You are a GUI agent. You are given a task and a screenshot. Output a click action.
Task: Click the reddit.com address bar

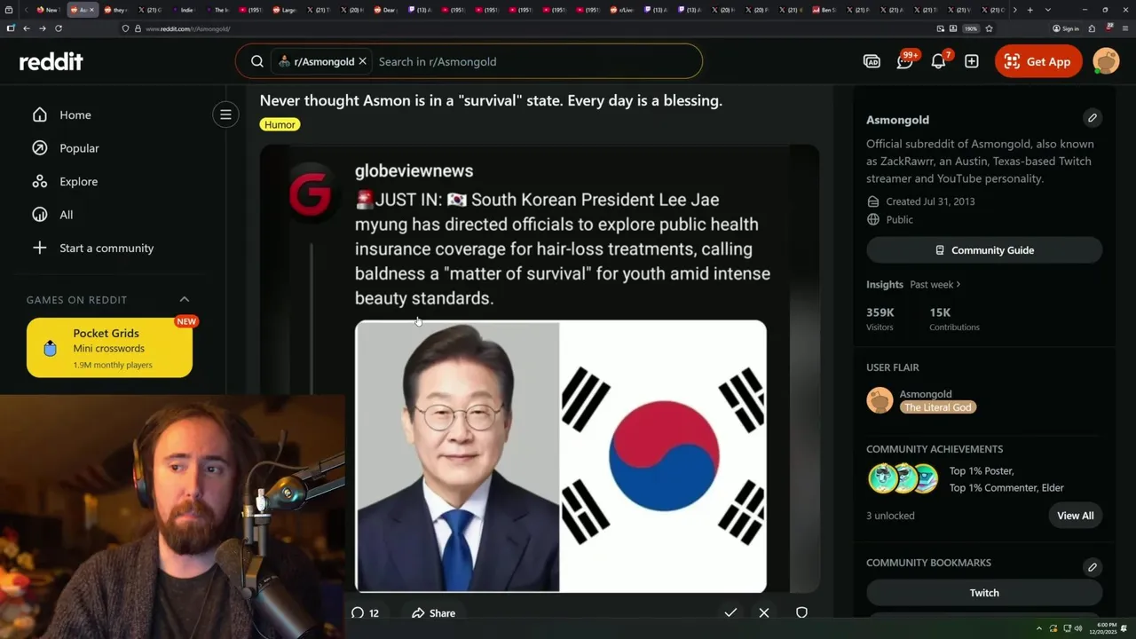pos(532,28)
